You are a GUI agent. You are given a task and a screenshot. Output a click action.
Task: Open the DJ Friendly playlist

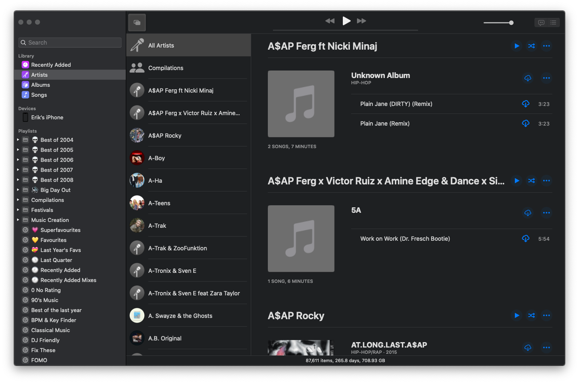70,340
